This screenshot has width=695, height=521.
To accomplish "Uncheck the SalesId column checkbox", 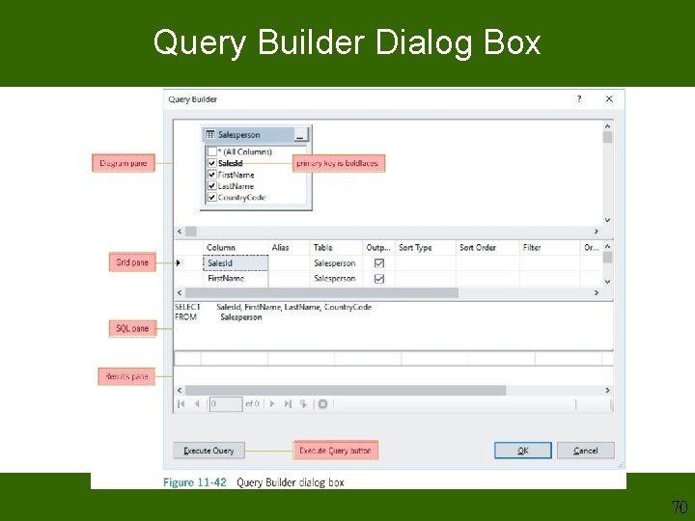I will [x=212, y=163].
